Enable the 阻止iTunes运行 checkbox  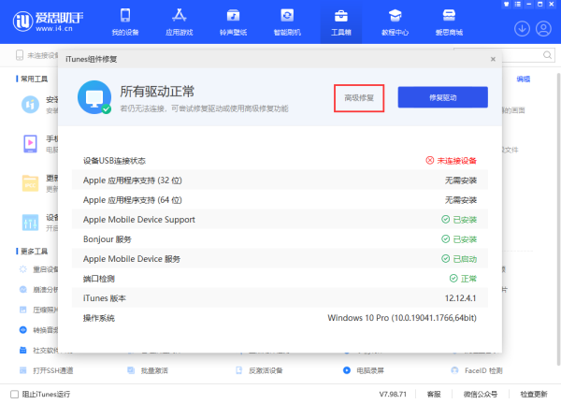tap(13, 394)
